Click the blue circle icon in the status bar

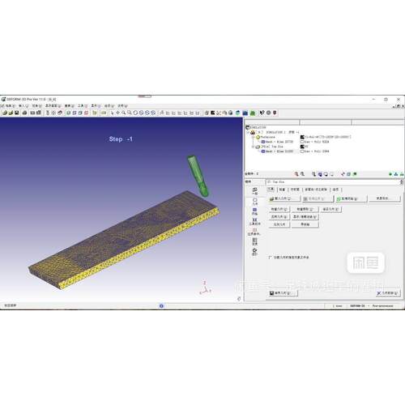161,305
